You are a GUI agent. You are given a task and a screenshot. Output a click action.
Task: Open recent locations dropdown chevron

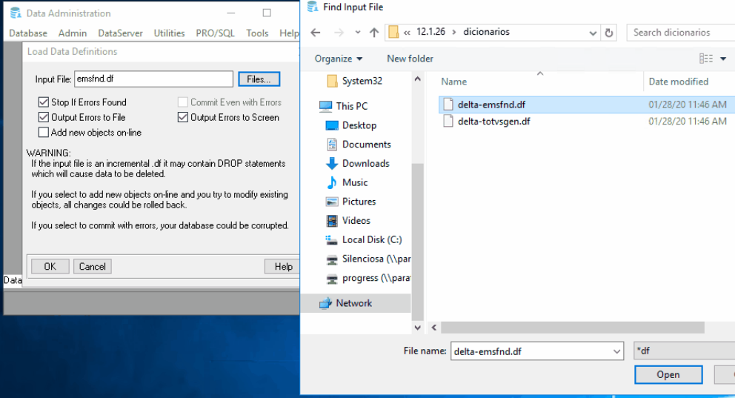click(358, 33)
